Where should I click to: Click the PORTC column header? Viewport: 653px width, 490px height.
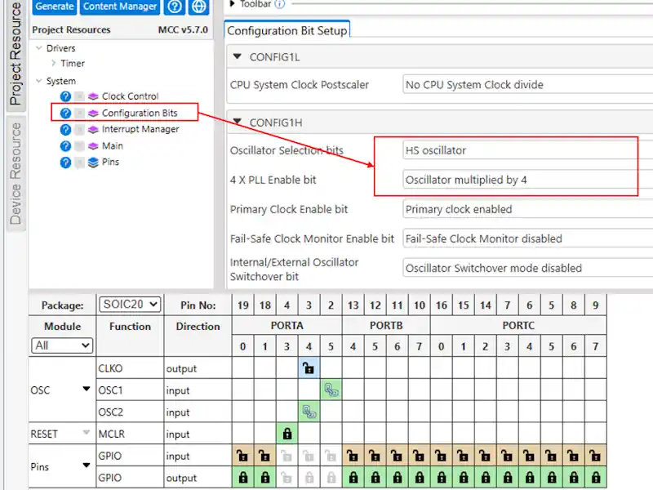pyautogui.click(x=518, y=325)
